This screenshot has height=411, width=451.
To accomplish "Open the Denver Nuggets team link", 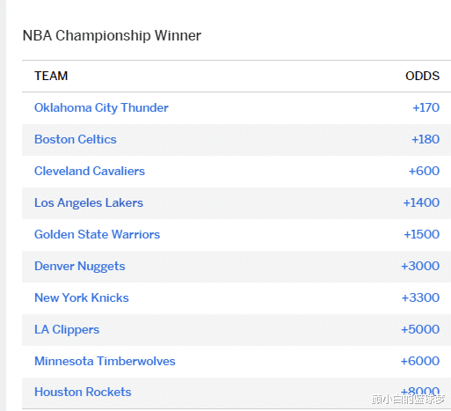I will pyautogui.click(x=79, y=267).
